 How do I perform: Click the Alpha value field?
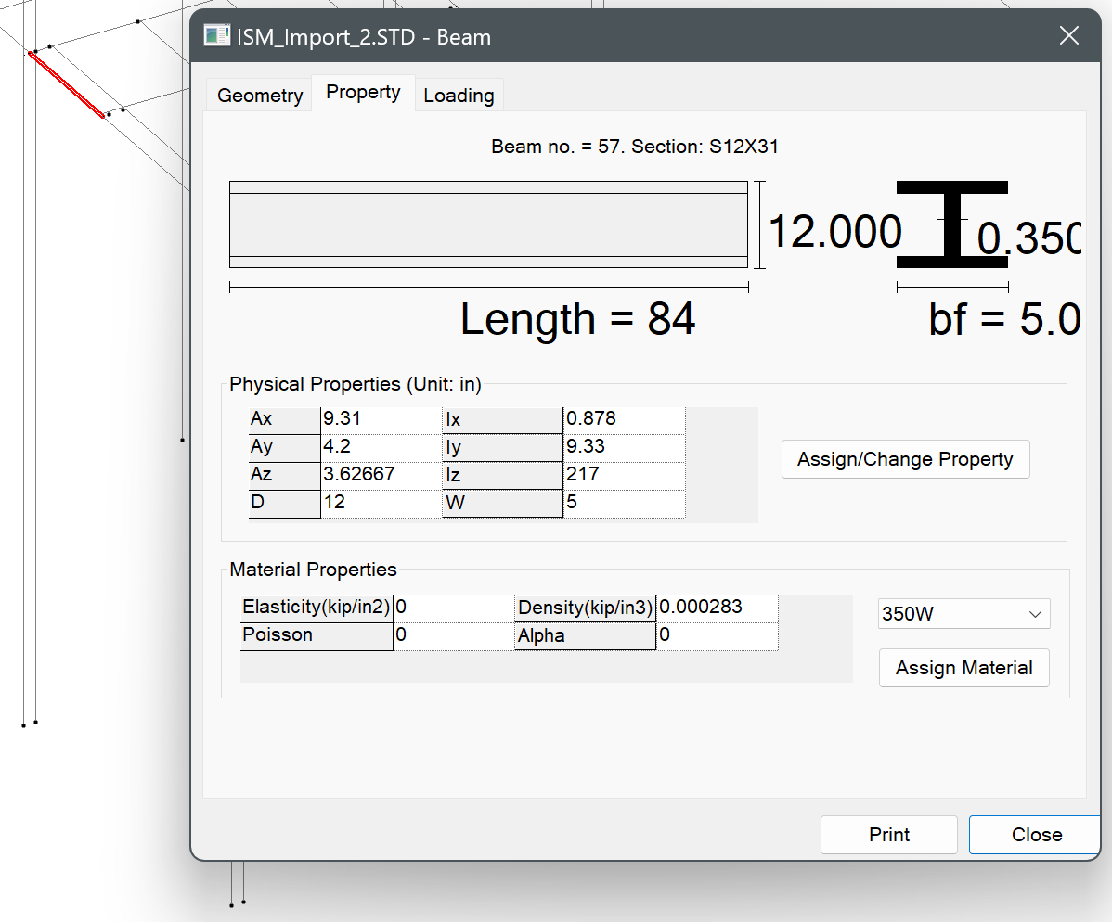(717, 635)
